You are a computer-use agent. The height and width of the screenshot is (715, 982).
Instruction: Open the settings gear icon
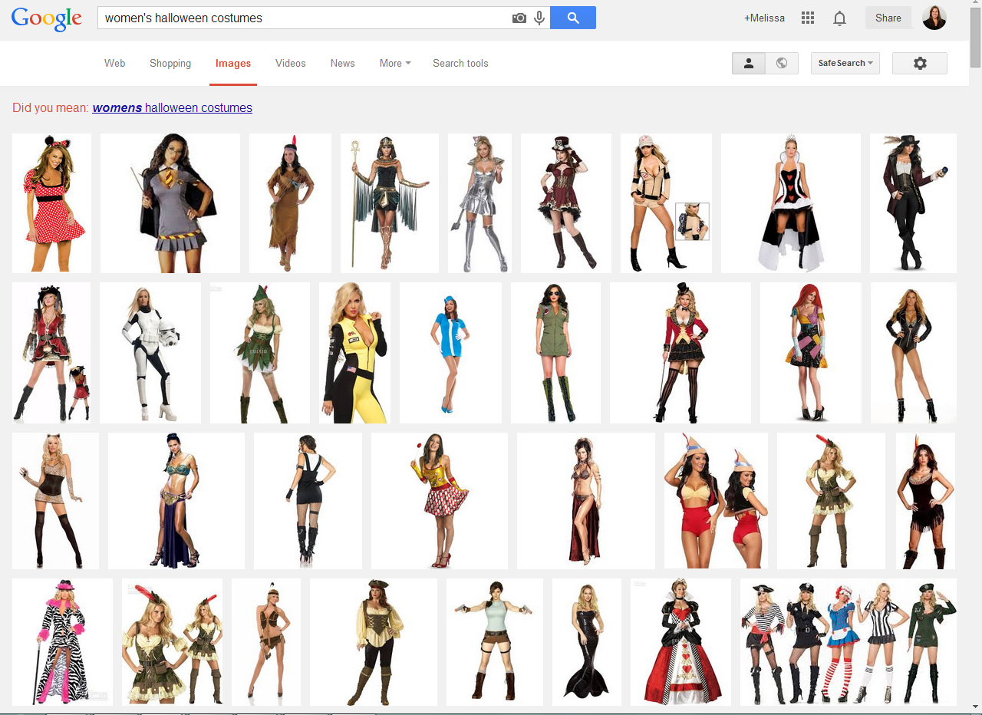pyautogui.click(x=919, y=64)
